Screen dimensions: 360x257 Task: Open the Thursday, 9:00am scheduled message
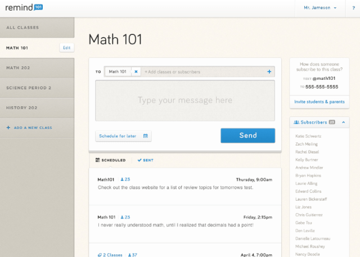185,186
